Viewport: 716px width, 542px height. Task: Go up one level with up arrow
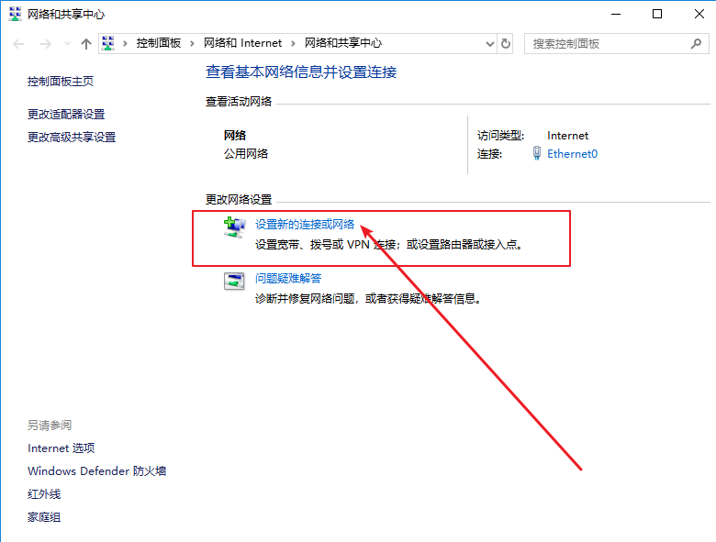click(x=86, y=43)
